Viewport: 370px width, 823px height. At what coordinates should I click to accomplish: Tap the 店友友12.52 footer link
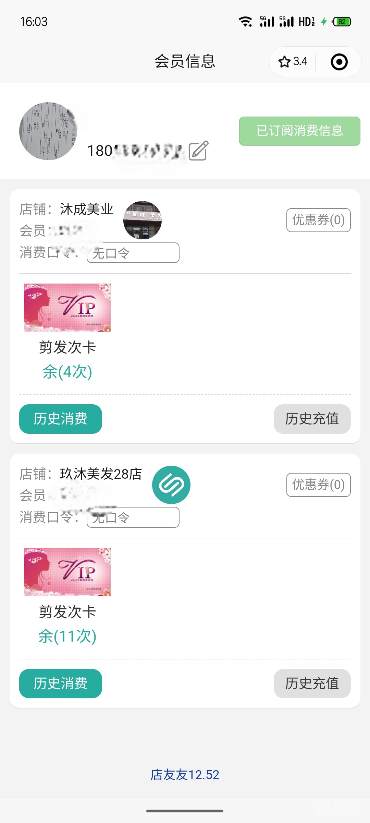point(185,775)
